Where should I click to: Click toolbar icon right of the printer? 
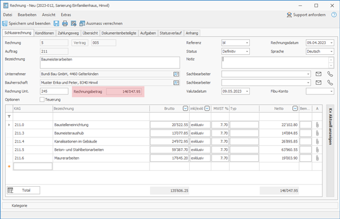74,23
